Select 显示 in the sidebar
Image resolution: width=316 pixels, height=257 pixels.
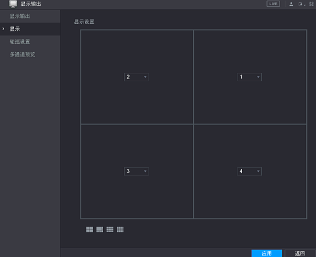click(x=30, y=29)
